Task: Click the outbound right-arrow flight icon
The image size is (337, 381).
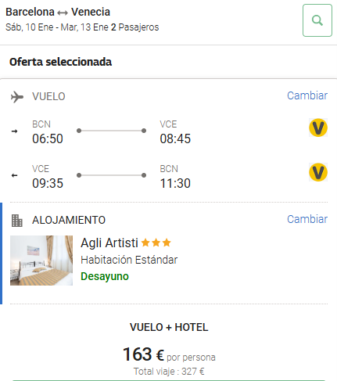Action: tap(15, 131)
